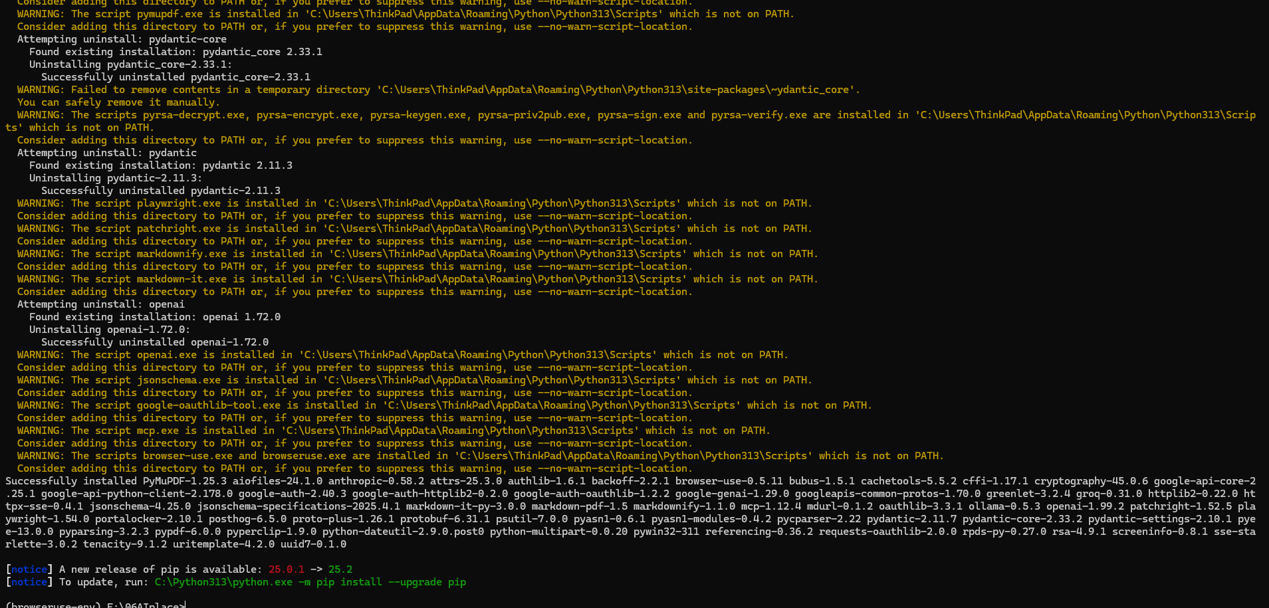Click the pymupdf.exe script warning line
Viewport: 1269px width, 608px height.
coord(405,14)
